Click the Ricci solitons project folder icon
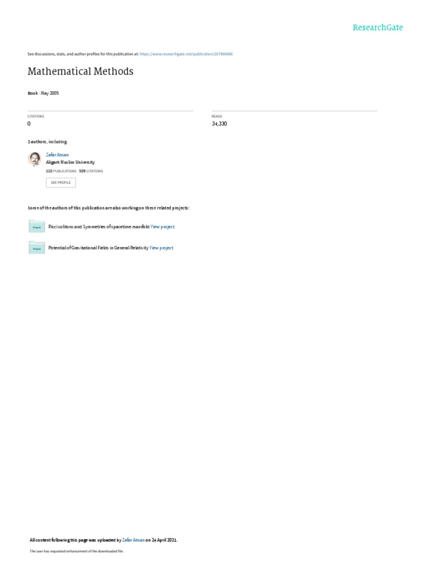The width and height of the screenshot is (424, 565). 37,227
